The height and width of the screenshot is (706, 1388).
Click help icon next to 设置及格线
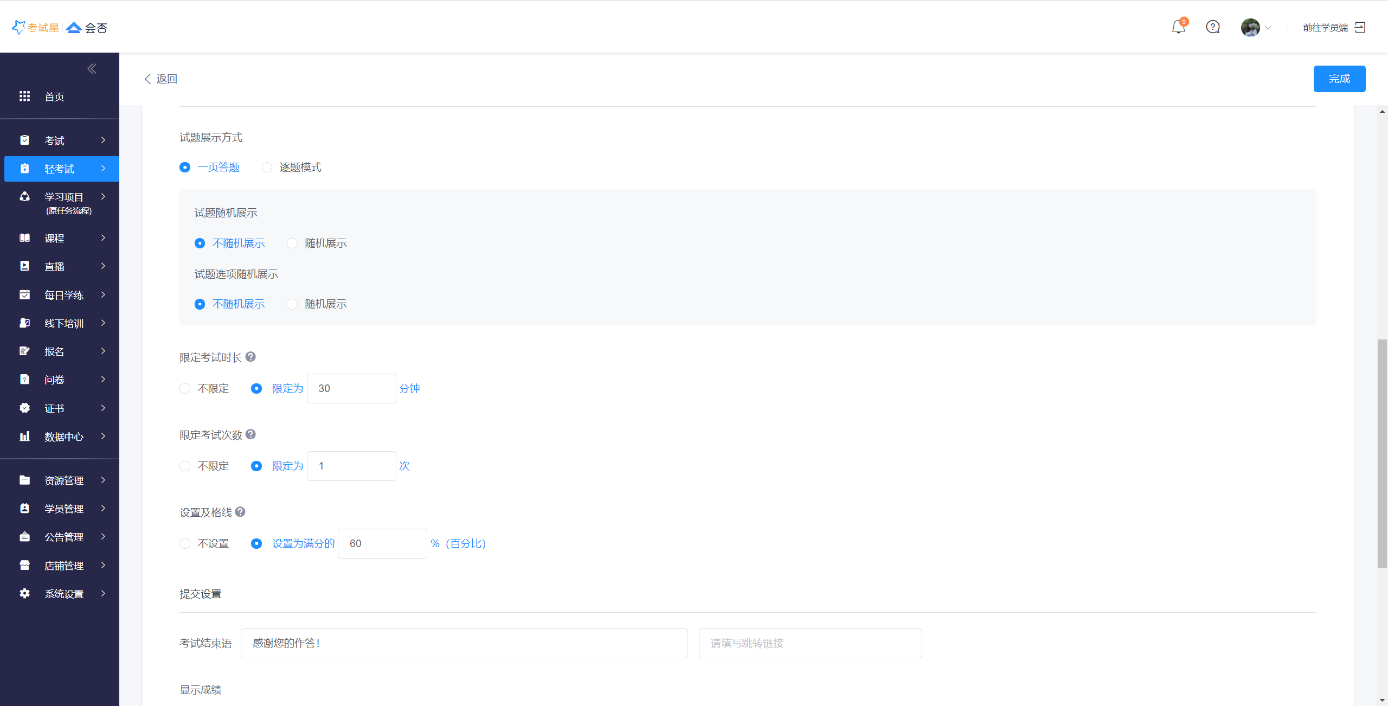tap(240, 512)
